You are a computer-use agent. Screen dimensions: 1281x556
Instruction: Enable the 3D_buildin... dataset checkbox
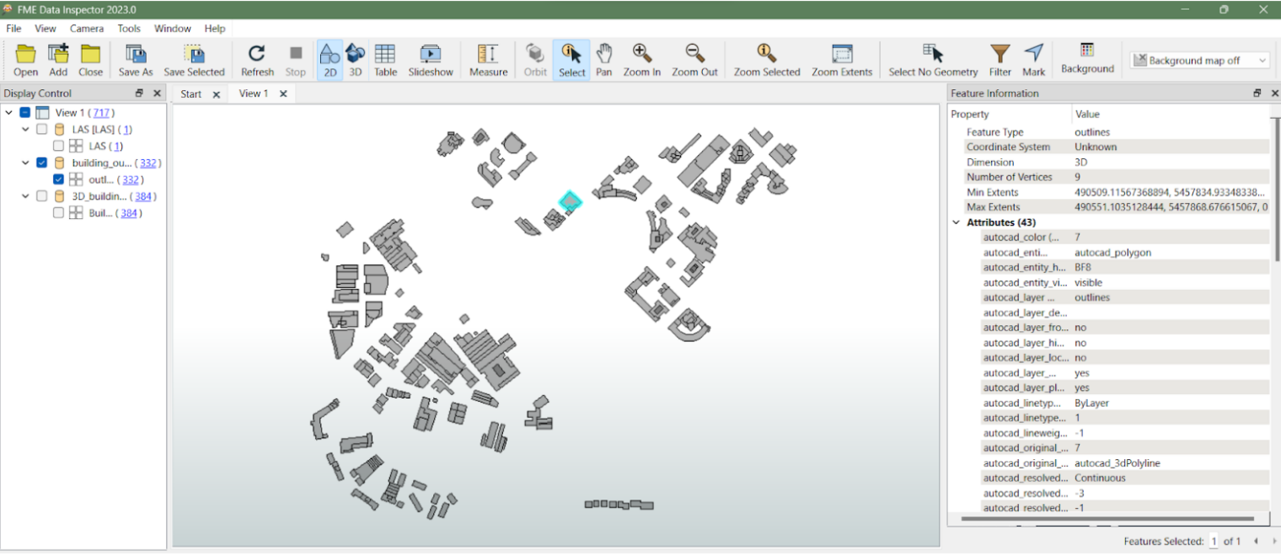pos(42,196)
